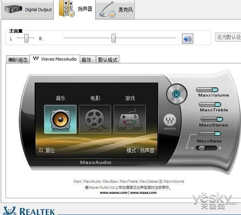Click the Waves logo badge
Image resolution: width=241 pixels, height=215 pixels.
coord(170,120)
